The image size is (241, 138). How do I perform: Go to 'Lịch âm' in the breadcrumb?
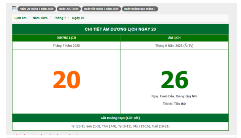20,18
